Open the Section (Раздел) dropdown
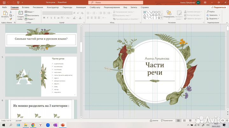 (30, 19)
